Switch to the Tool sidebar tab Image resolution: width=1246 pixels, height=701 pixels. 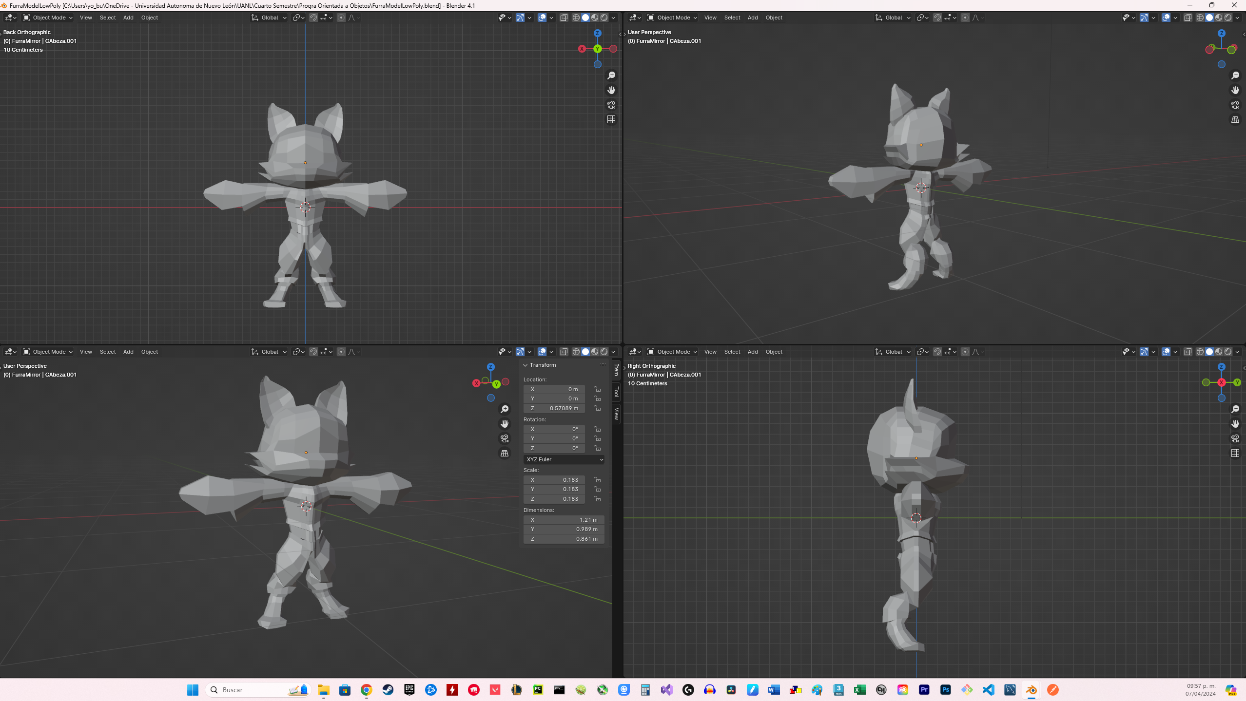click(x=617, y=392)
